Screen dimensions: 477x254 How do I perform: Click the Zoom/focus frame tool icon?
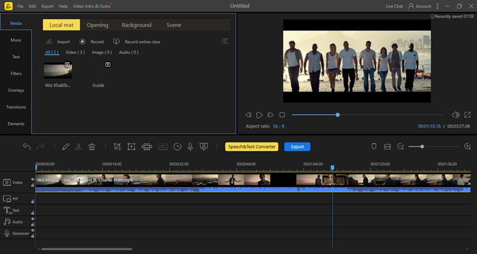[x=131, y=146]
